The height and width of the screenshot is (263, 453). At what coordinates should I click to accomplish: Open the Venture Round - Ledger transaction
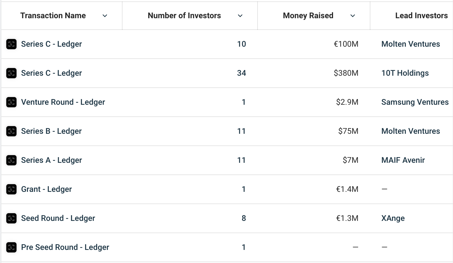(x=63, y=102)
